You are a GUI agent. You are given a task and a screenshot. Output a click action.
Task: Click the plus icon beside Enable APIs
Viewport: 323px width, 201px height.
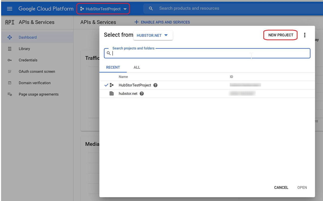(x=136, y=22)
